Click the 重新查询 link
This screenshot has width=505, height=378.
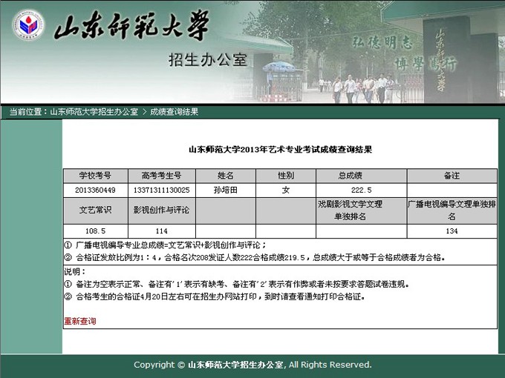(80, 321)
